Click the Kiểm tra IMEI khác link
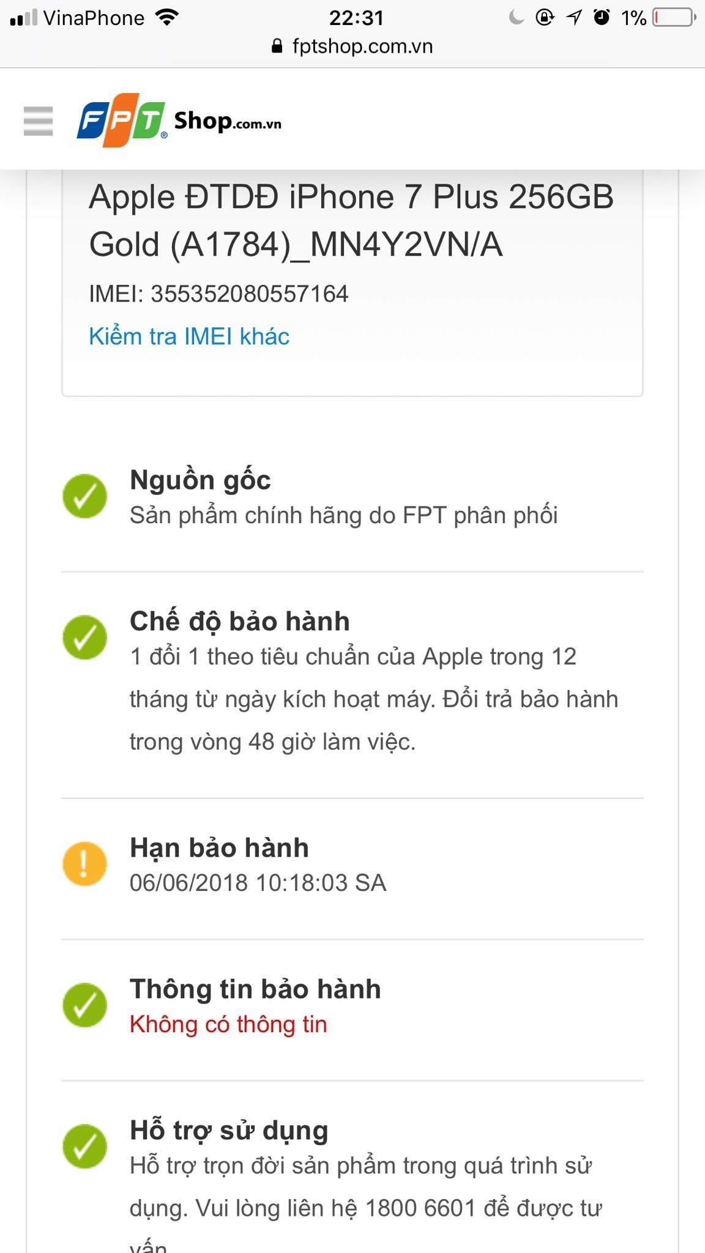Screen dimensions: 705x1253 189,336
